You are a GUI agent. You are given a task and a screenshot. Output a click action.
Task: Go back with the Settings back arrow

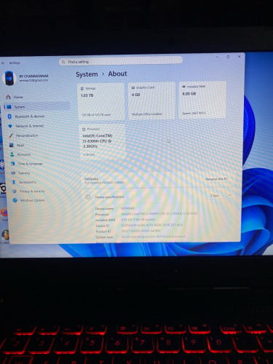3,63
